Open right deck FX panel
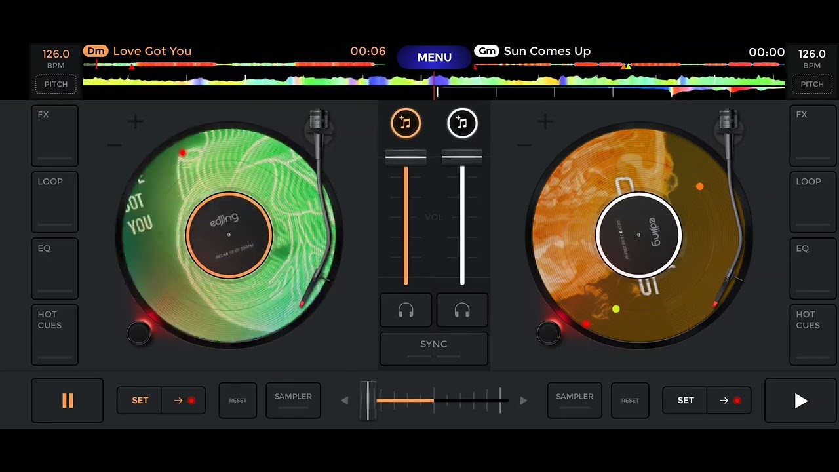The width and height of the screenshot is (839, 472). [813, 135]
